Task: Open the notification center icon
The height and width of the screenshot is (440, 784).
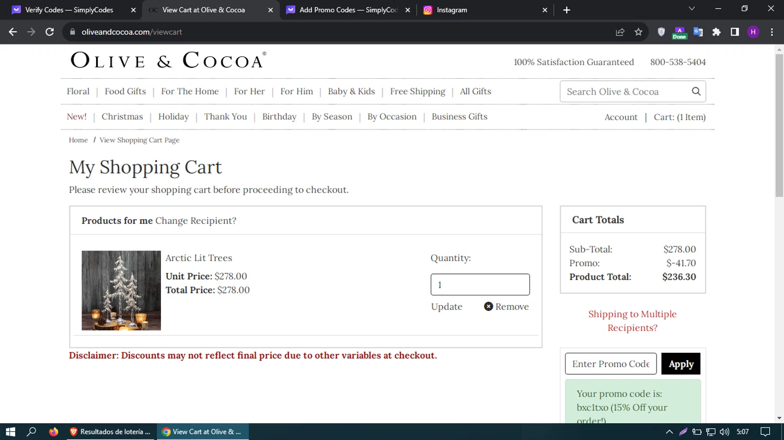Action: 765,432
